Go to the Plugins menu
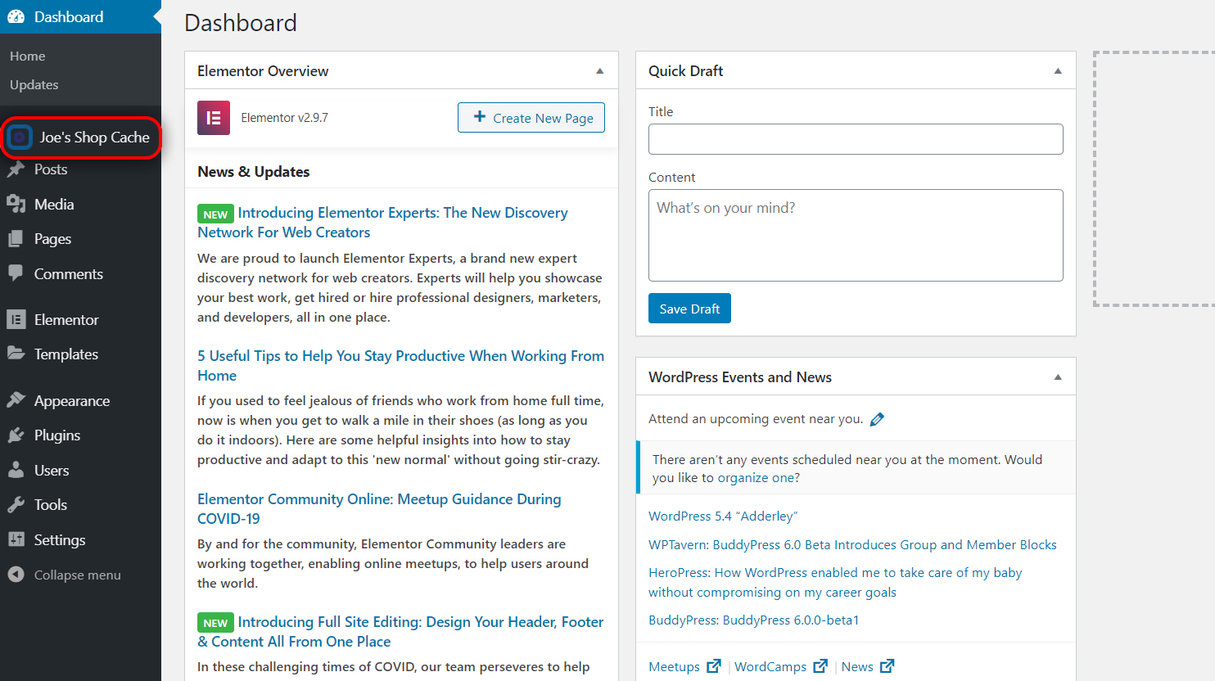Viewport: 1215px width, 681px height. (57, 435)
